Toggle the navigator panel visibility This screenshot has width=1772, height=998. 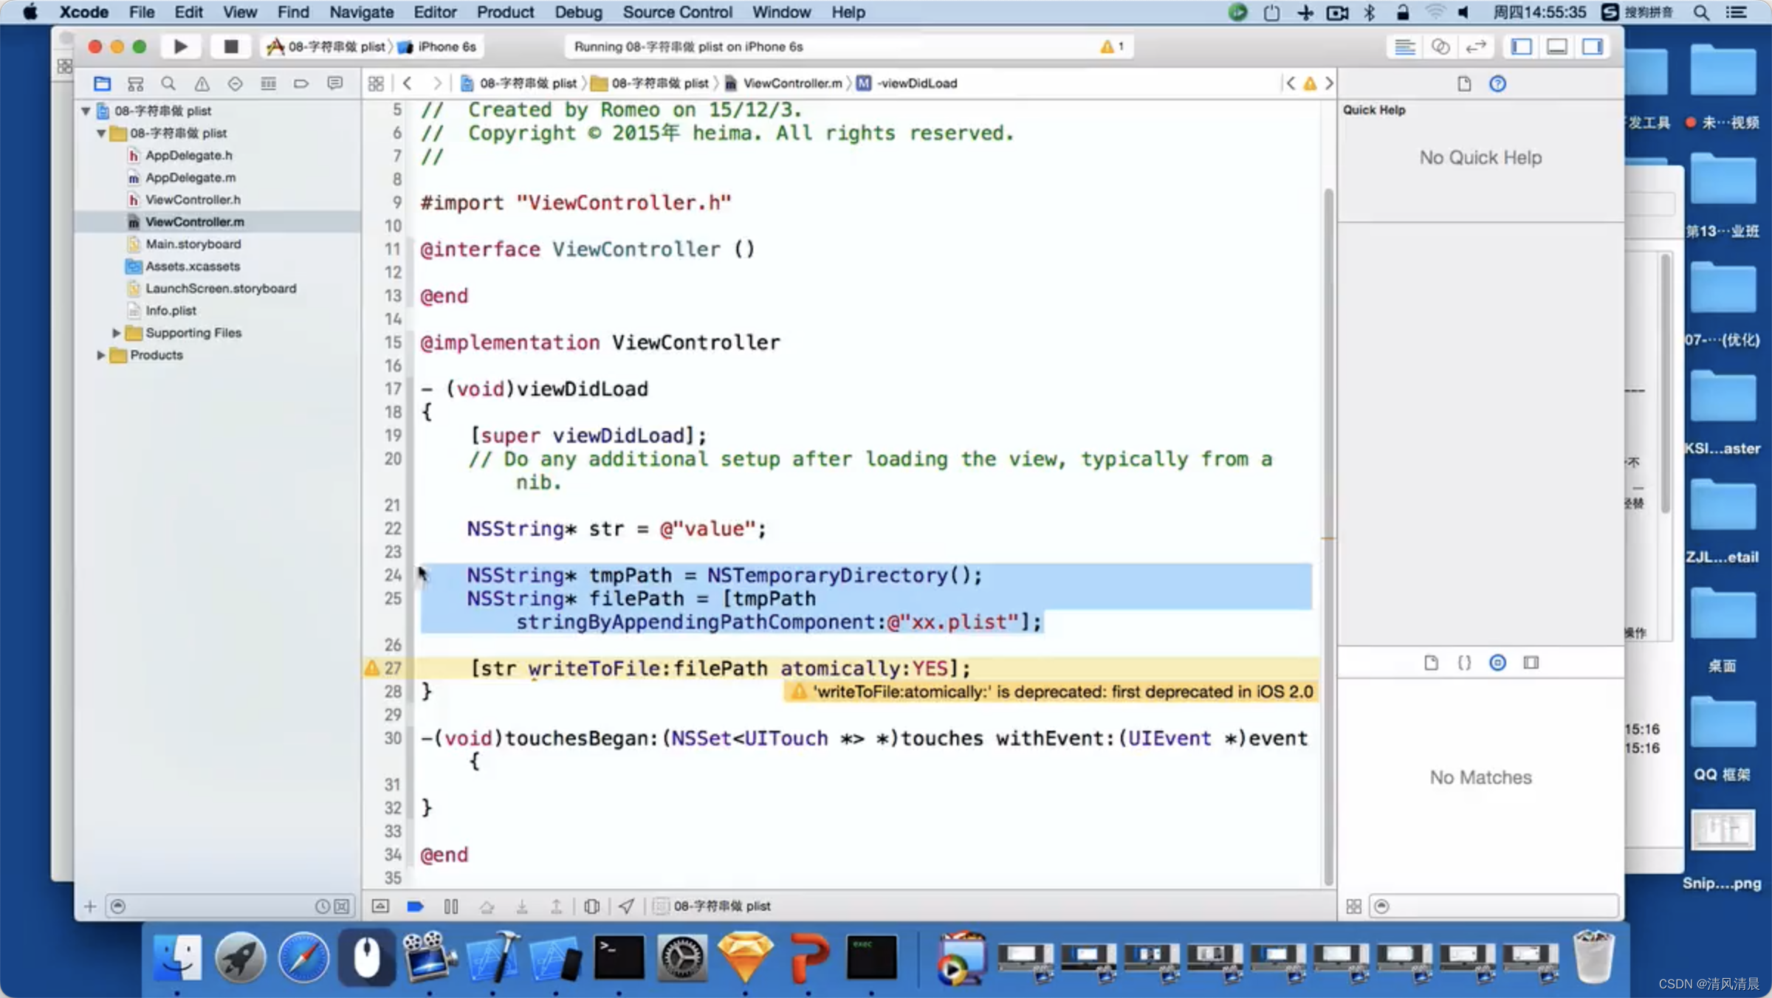coord(1522,47)
